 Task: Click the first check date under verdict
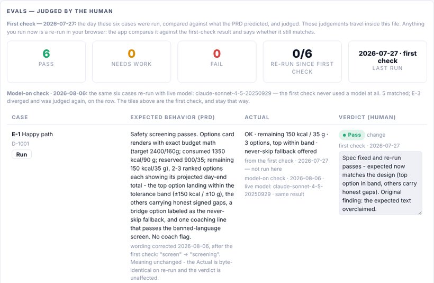369,146
